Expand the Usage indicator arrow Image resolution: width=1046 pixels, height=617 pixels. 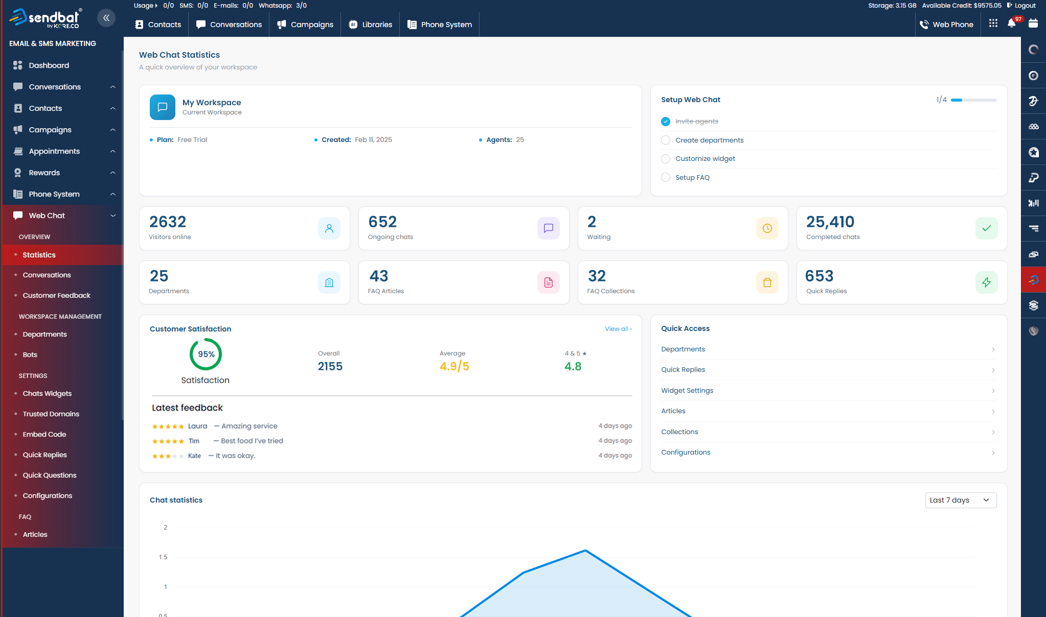(x=156, y=6)
